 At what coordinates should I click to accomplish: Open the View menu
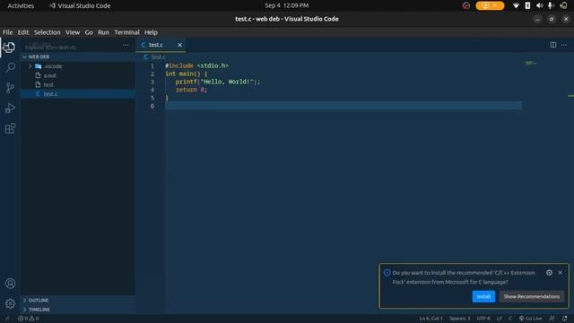pos(73,32)
